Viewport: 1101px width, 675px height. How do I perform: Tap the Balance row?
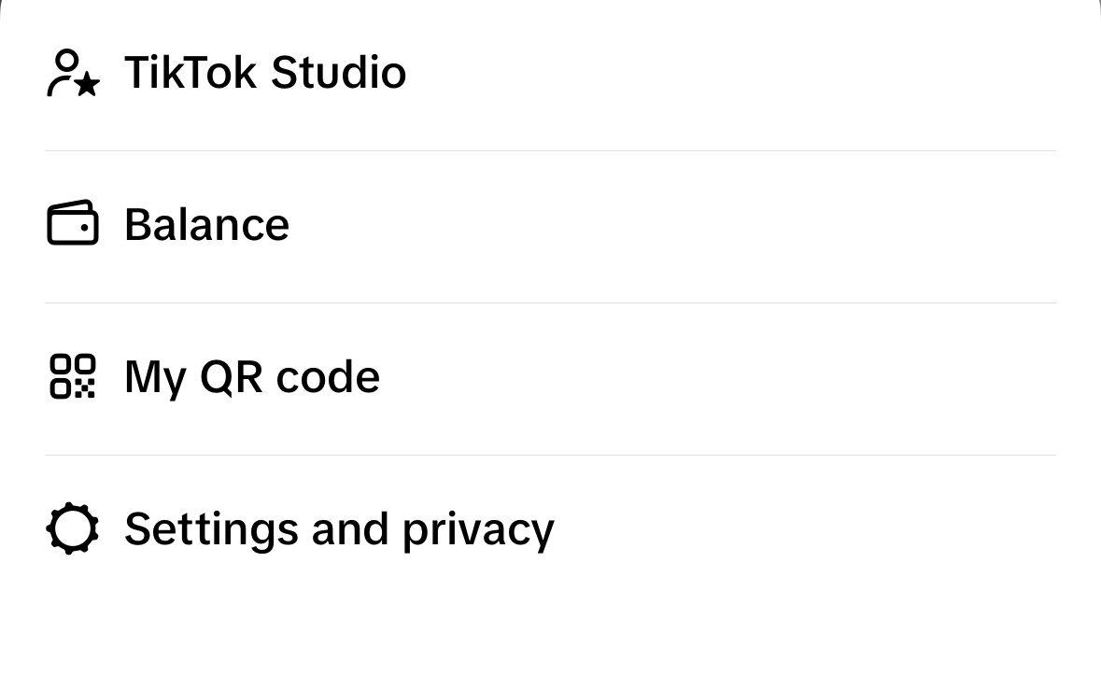pyautogui.click(x=374, y=224)
